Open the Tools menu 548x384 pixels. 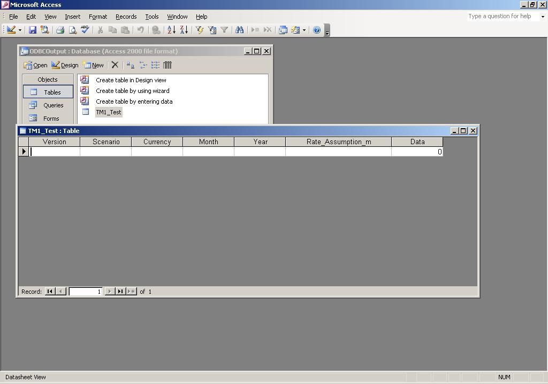[x=151, y=17]
